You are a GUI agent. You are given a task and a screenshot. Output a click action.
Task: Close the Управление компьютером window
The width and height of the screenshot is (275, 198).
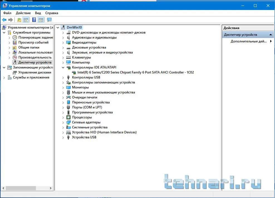click(268, 6)
